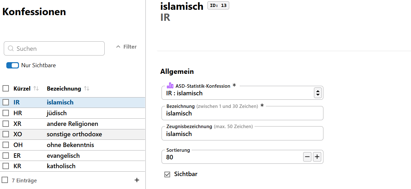Click the ID: 13 badge

click(218, 5)
